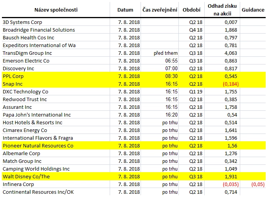Click the 'Guidance' column header

[x=253, y=10]
